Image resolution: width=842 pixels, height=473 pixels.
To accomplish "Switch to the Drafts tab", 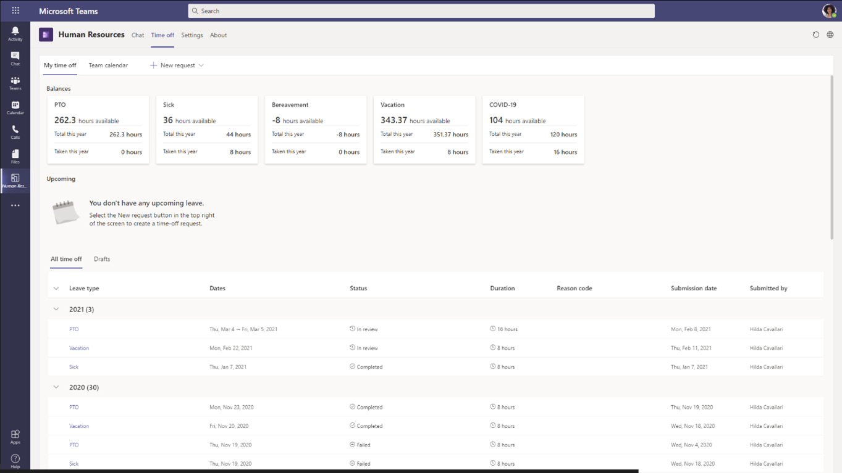I will pyautogui.click(x=102, y=259).
